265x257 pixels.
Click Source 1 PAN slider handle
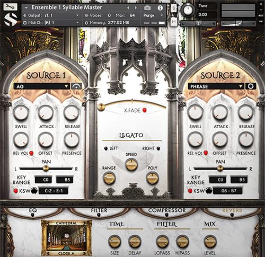tap(46, 168)
